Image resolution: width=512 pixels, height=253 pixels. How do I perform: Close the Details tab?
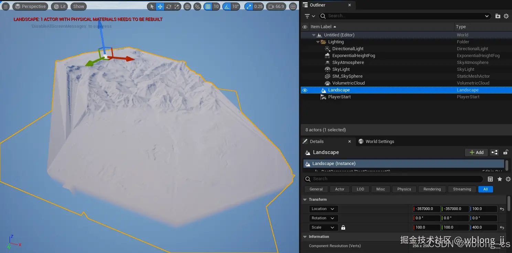[350, 141]
